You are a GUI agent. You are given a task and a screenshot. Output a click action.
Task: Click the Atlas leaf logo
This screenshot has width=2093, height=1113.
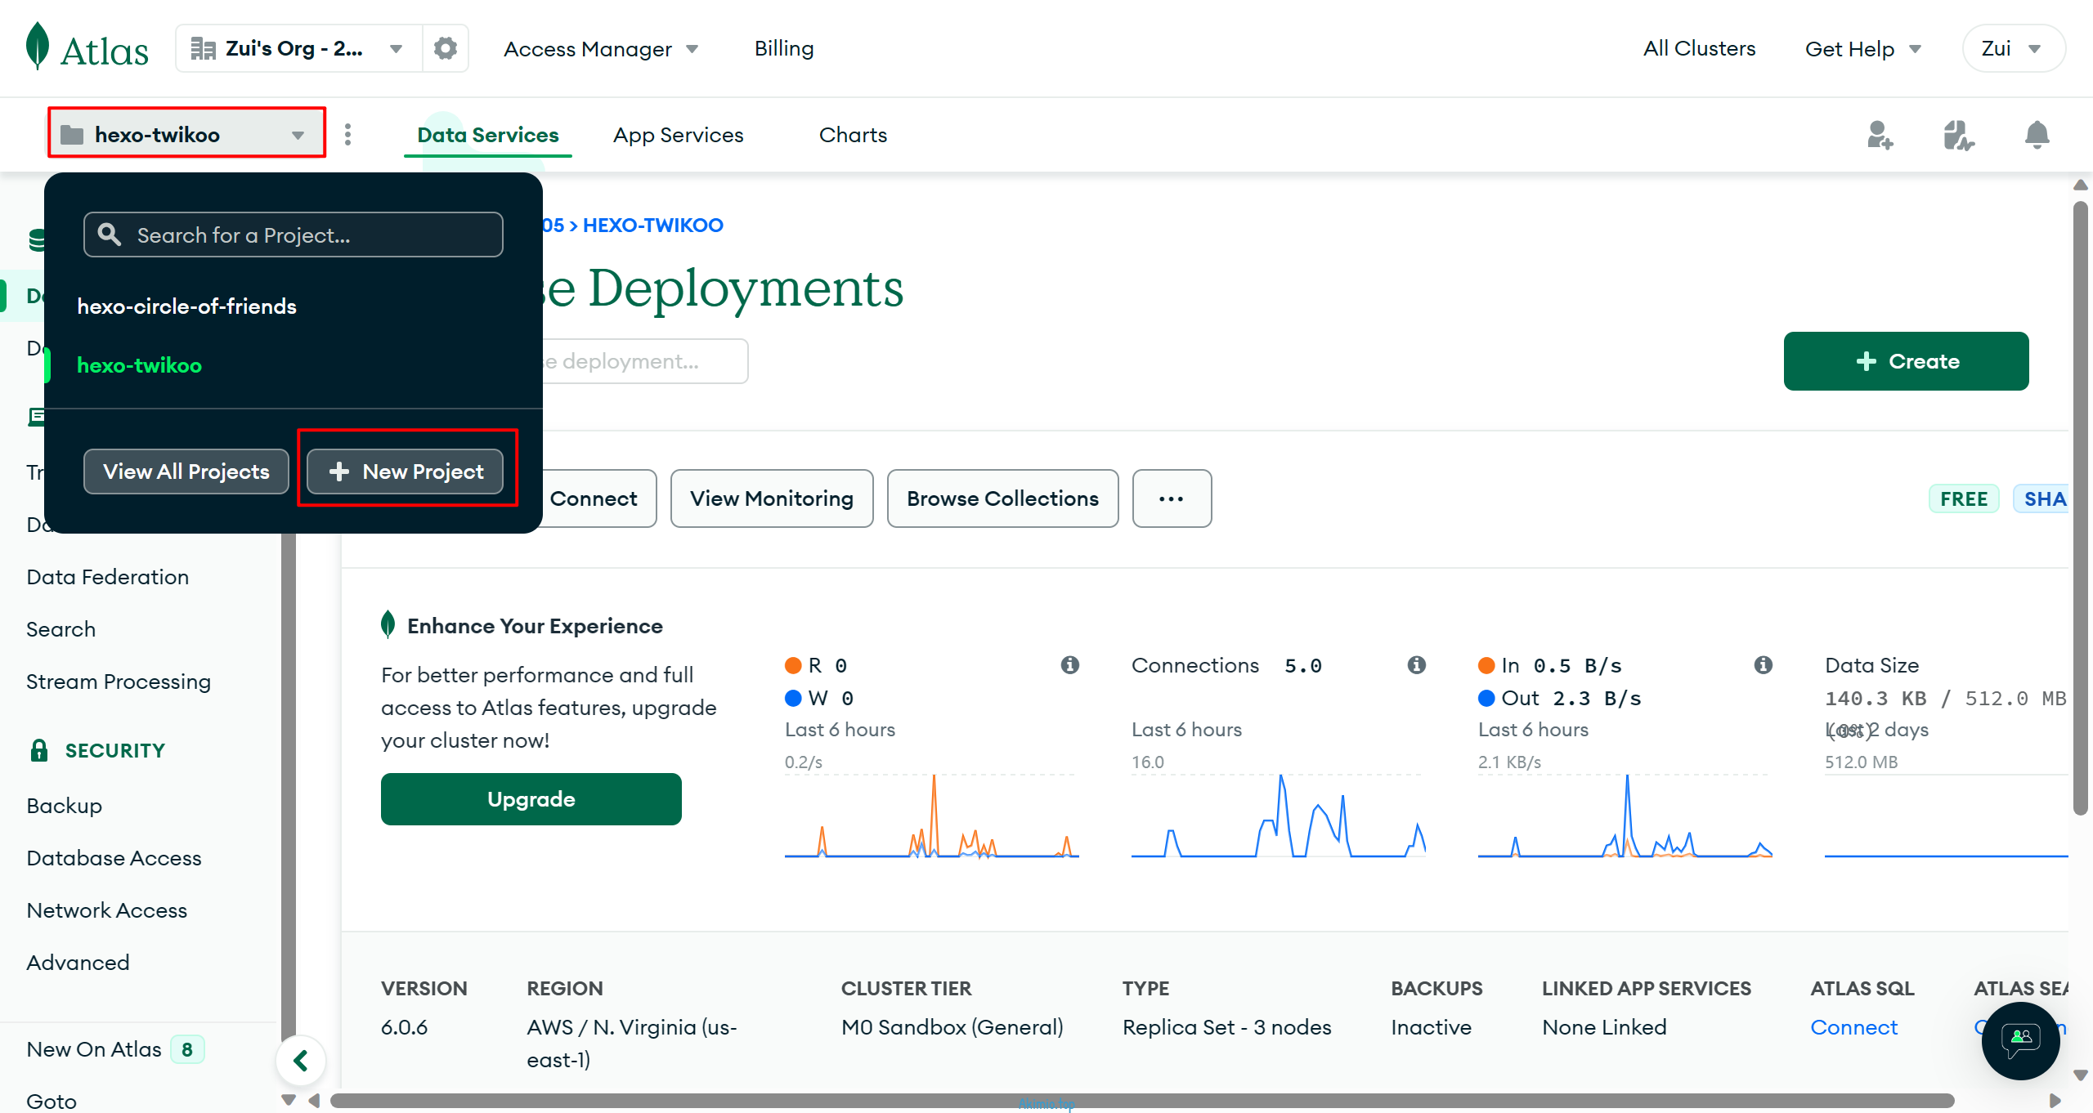(38, 47)
